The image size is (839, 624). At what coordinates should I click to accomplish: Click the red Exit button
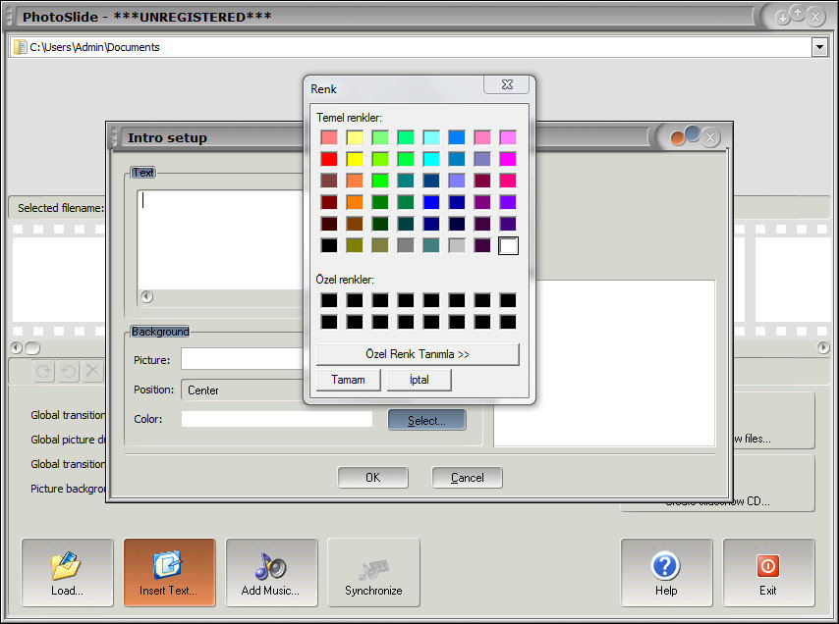tap(768, 572)
